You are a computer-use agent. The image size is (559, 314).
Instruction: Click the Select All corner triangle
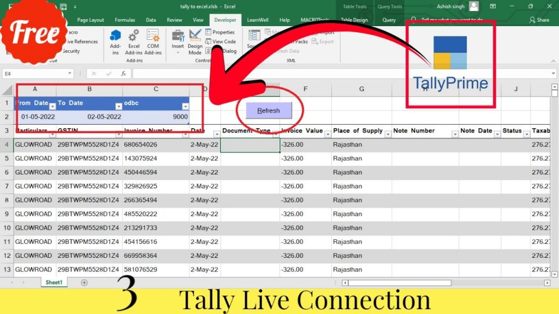(x=7, y=90)
